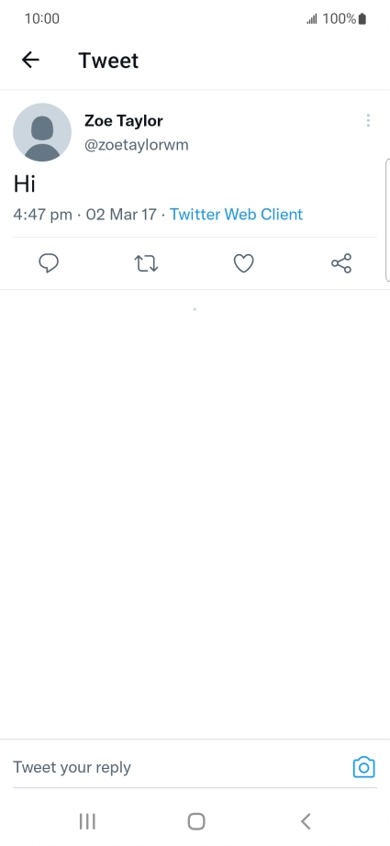Go back using the top-left arrow
The image size is (390, 846).
(30, 60)
